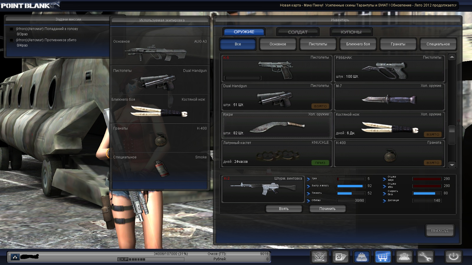Click the 'дней : 24часов' duration text
This screenshot has width=472, height=265.
point(235,162)
